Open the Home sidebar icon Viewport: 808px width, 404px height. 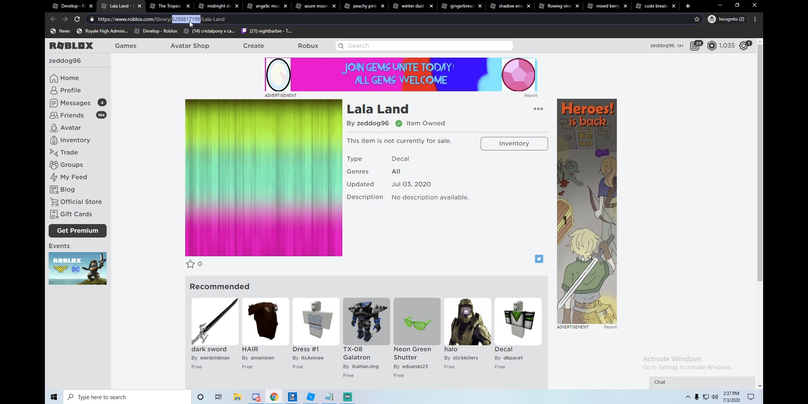54,78
